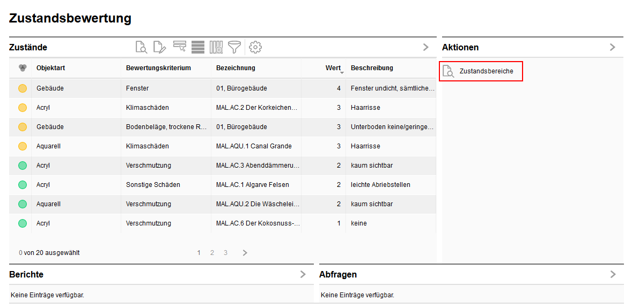The width and height of the screenshot is (632, 308).
Task: Expand the Zustände panel chevron
Action: click(x=426, y=47)
